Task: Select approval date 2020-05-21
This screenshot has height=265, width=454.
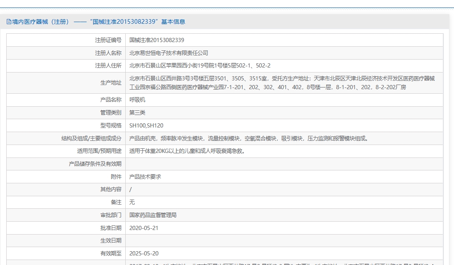Action: click(144, 228)
